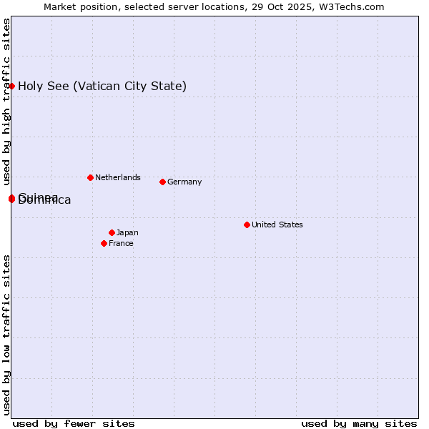
Task: Click the red Holy See data point
Action: coord(11,87)
